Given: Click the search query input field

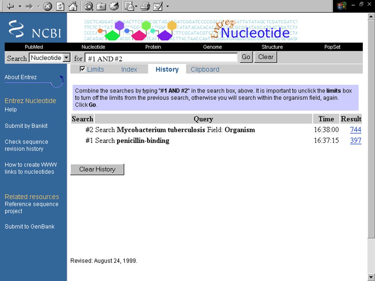Looking at the screenshot, I should pos(161,58).
